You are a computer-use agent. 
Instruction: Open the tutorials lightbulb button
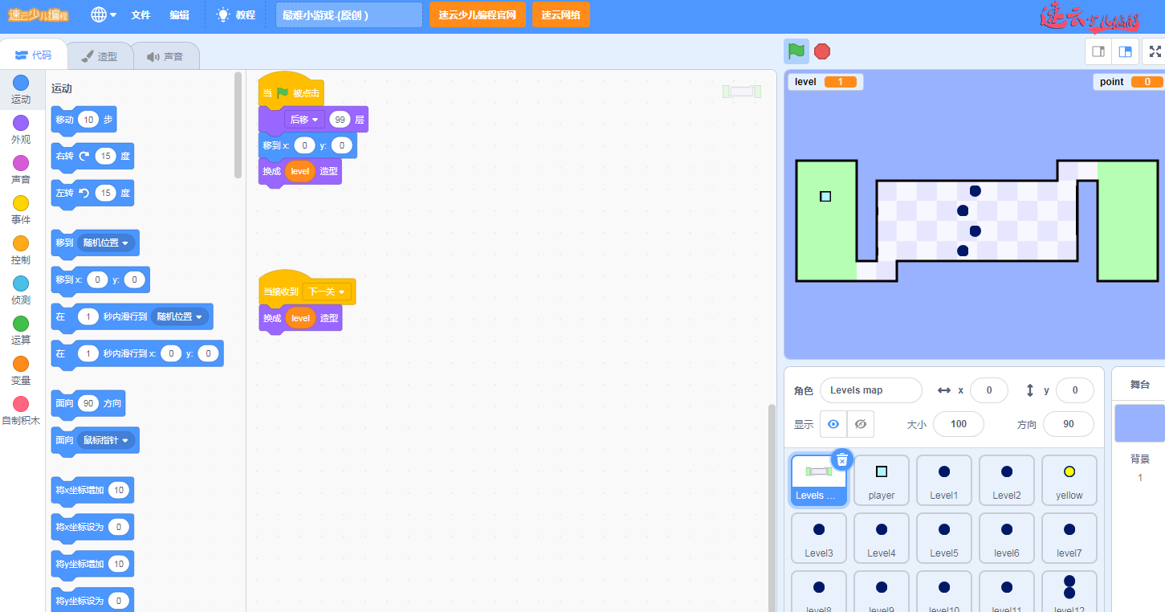tap(236, 14)
